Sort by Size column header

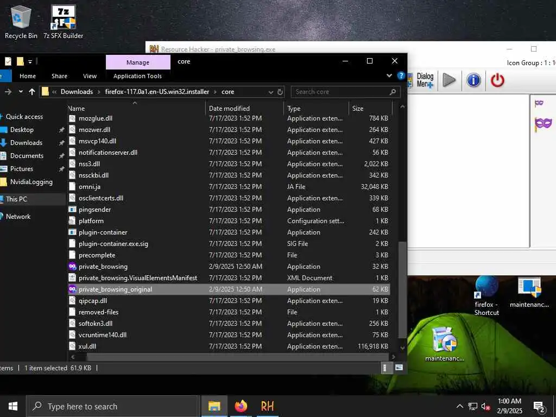tap(371, 108)
